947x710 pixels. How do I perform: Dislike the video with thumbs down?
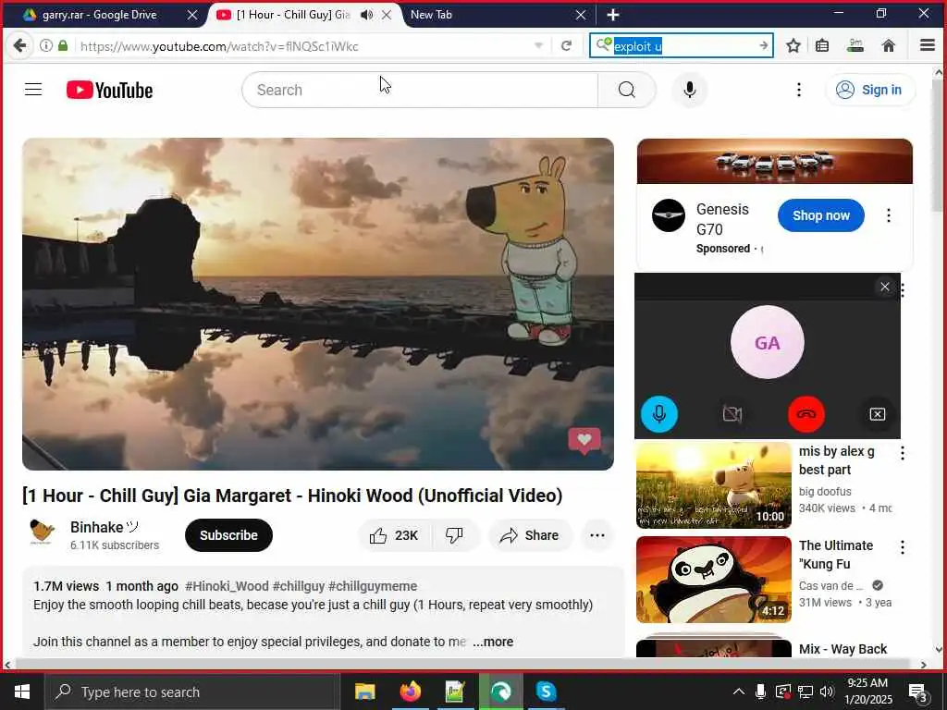[x=454, y=535]
